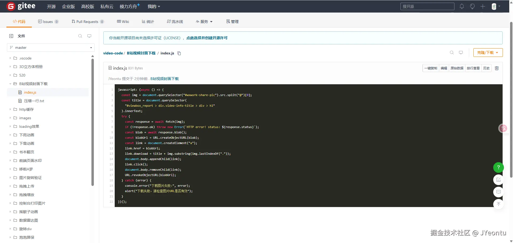This screenshot has width=513, height=243.
Task: Click into the 搜开源 search field
Action: [x=427, y=6]
